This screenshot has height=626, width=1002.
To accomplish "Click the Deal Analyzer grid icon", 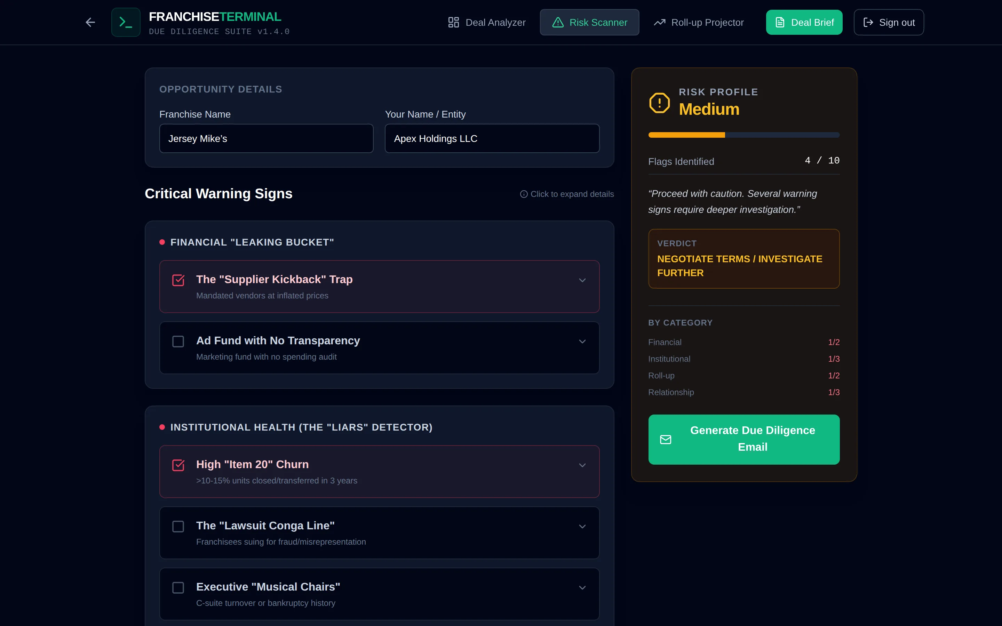I will click(453, 22).
